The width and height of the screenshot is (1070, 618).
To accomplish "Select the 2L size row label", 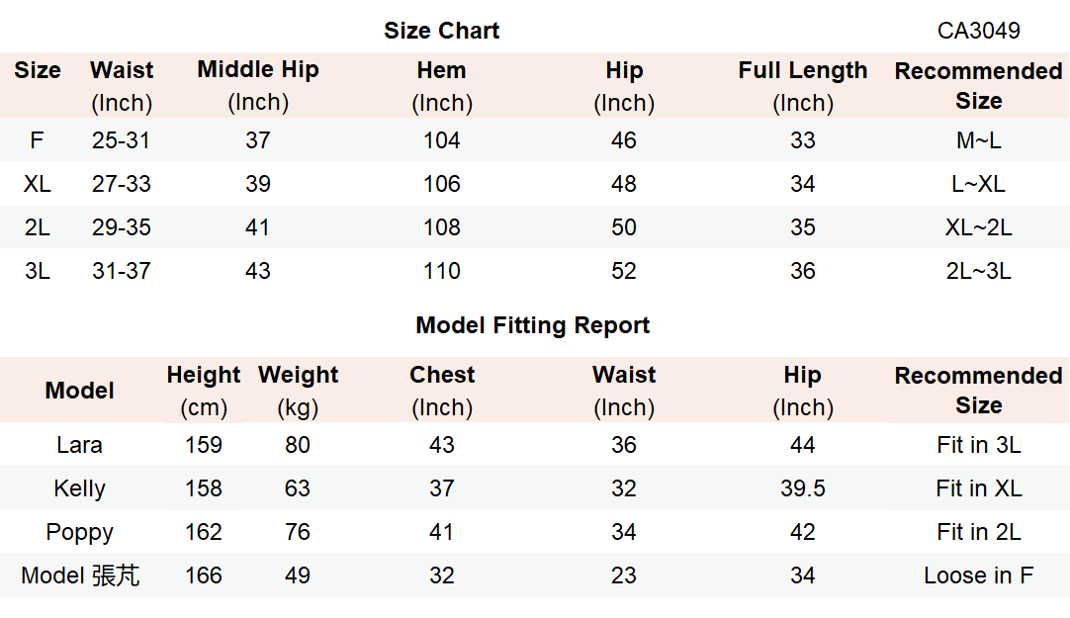I will pos(38,227).
